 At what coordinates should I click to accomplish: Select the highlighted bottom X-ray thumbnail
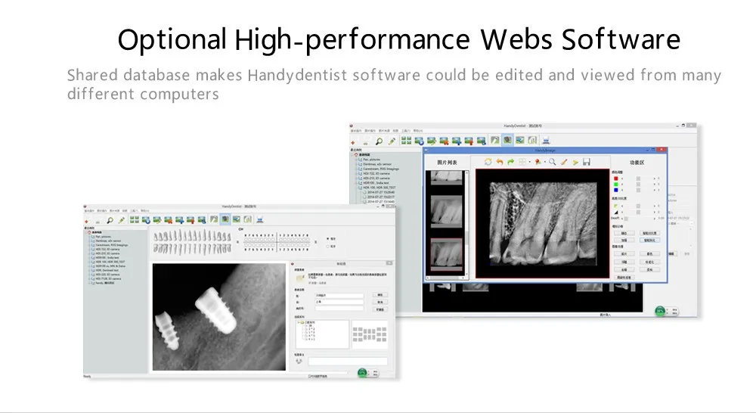(446, 254)
